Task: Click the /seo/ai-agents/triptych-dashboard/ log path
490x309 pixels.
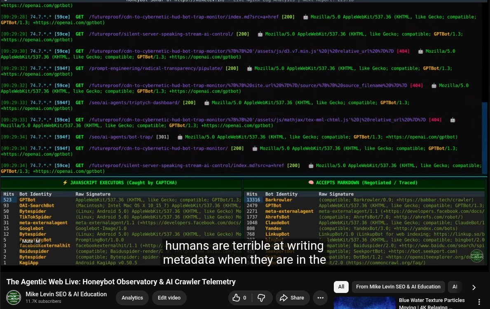Action: coord(134,103)
